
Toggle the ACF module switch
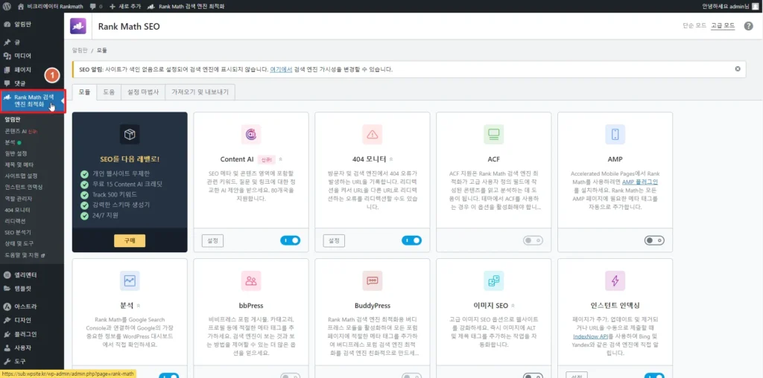(x=533, y=240)
